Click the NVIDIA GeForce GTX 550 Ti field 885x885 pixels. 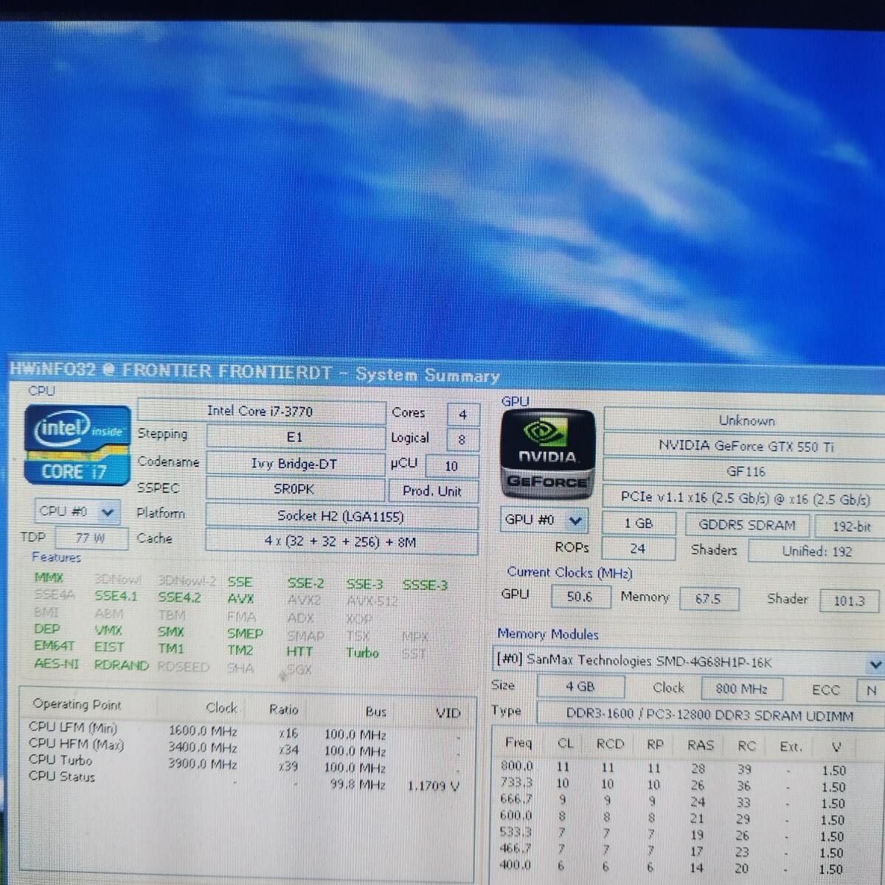745,446
